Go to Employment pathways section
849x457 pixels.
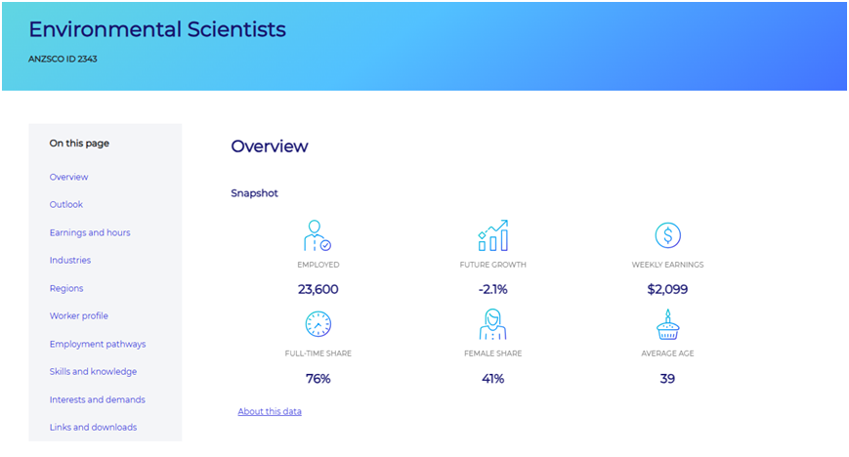click(x=98, y=344)
